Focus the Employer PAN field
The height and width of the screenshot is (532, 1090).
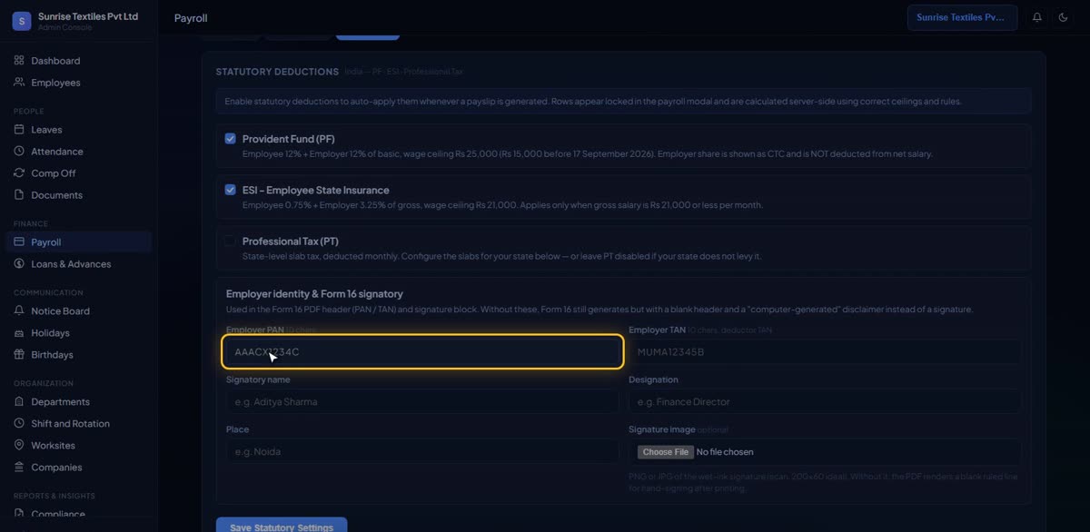click(422, 352)
